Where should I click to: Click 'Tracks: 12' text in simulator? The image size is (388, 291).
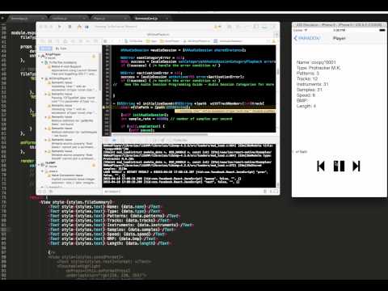point(307,78)
